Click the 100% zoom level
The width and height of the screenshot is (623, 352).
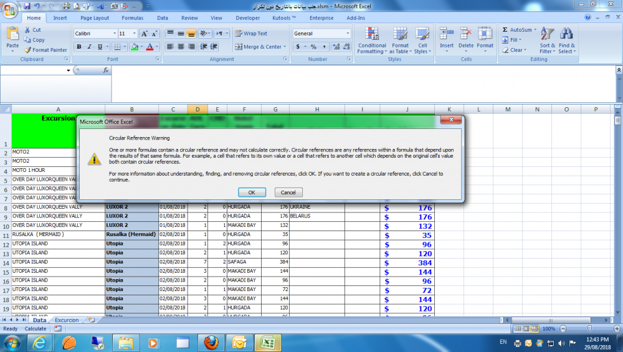(549, 328)
